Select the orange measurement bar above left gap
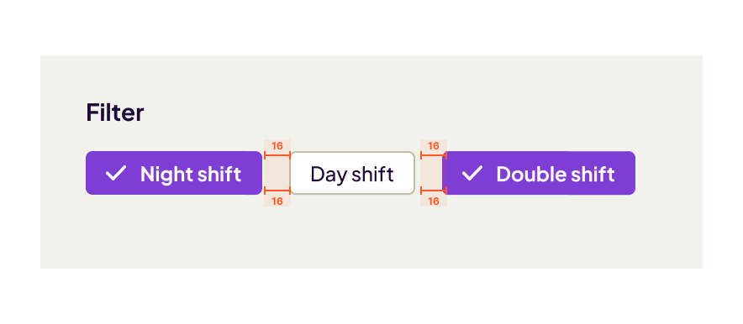The height and width of the screenshot is (324, 743). pyautogui.click(x=277, y=155)
